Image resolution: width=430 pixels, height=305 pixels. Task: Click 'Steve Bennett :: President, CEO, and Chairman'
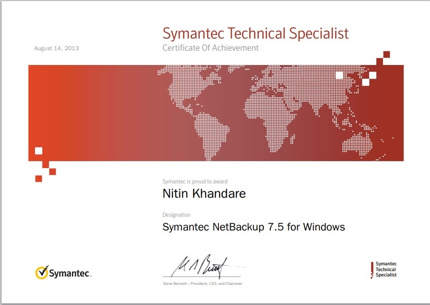click(203, 284)
